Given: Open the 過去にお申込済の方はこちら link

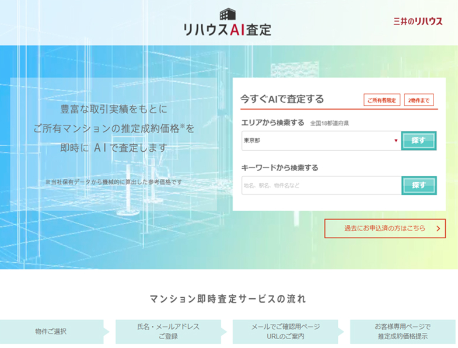Looking at the screenshot, I should tap(384, 229).
